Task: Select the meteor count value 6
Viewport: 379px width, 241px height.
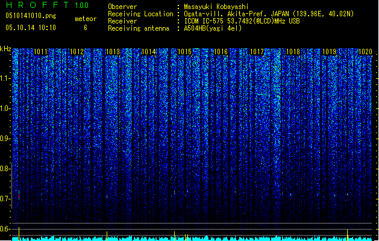Action: tap(86, 28)
